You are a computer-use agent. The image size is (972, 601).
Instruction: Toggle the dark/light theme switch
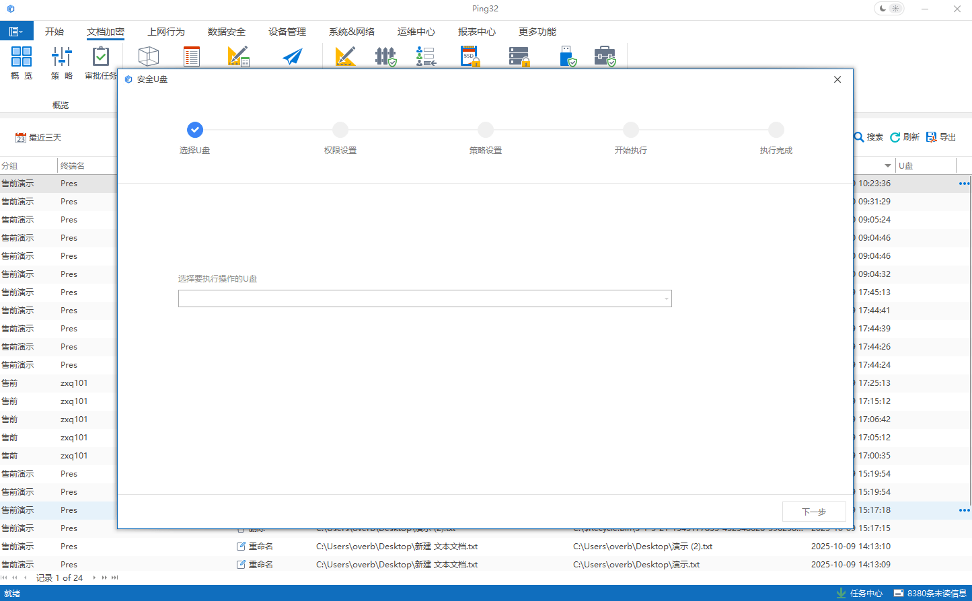[x=889, y=9]
